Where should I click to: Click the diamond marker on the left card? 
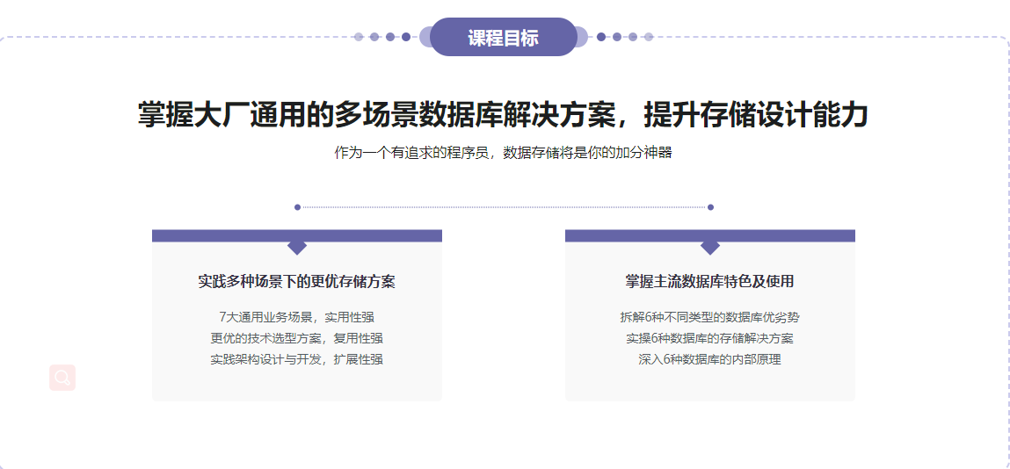click(297, 246)
